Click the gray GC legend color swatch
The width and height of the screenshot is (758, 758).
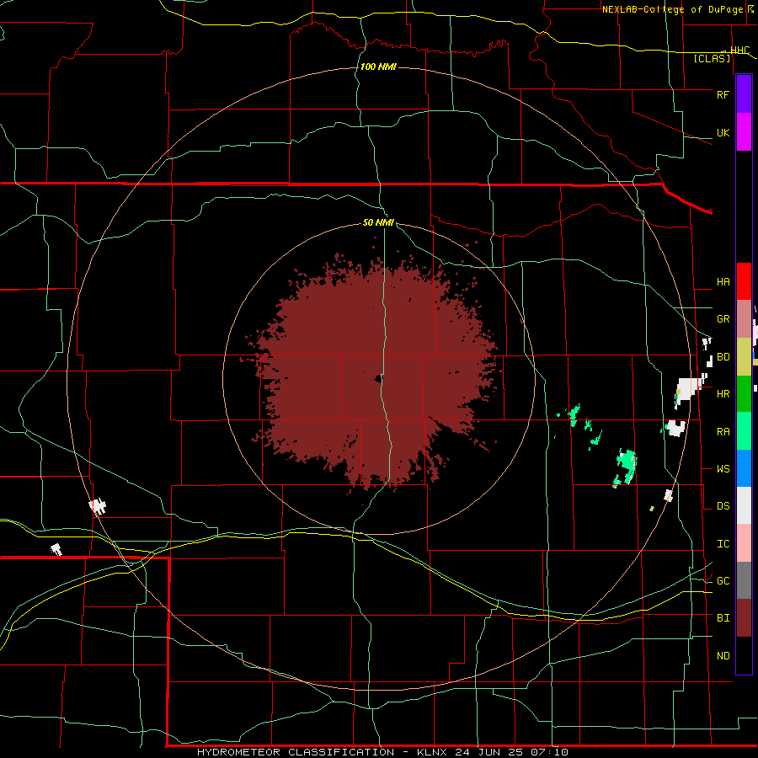pos(744,580)
